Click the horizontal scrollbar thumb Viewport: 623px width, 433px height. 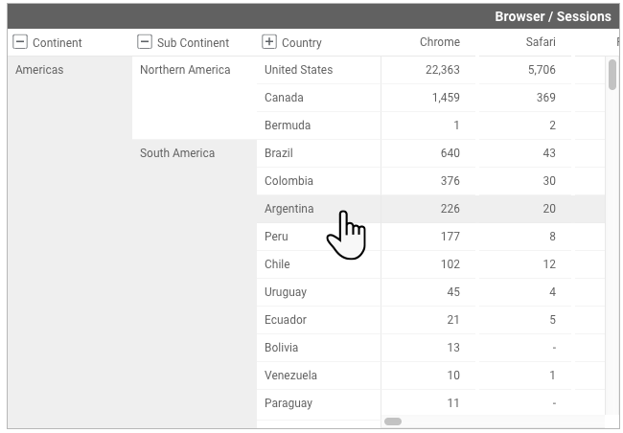[x=393, y=422]
